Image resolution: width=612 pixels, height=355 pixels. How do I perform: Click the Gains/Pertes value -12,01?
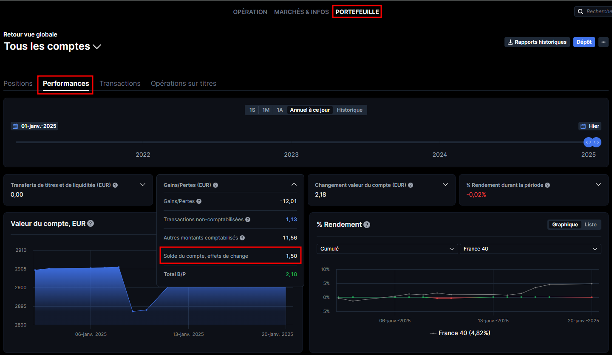coord(289,201)
